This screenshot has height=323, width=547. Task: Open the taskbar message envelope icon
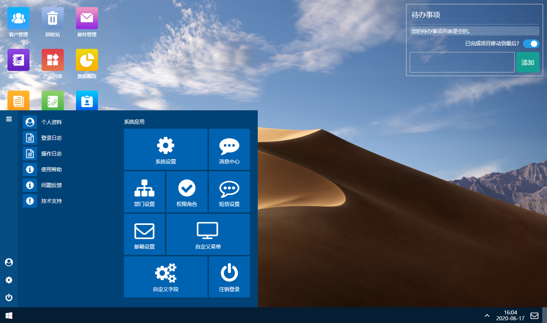534,316
